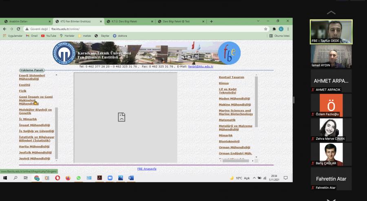Switch to K.T.Ü. Ders Bilgi Paketi tab
This screenshot has height=201, width=367.
130,21
